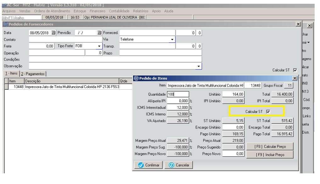This screenshot has height=184, width=320.
Task: Click the Transp. name field
Action: [x=147, y=46]
